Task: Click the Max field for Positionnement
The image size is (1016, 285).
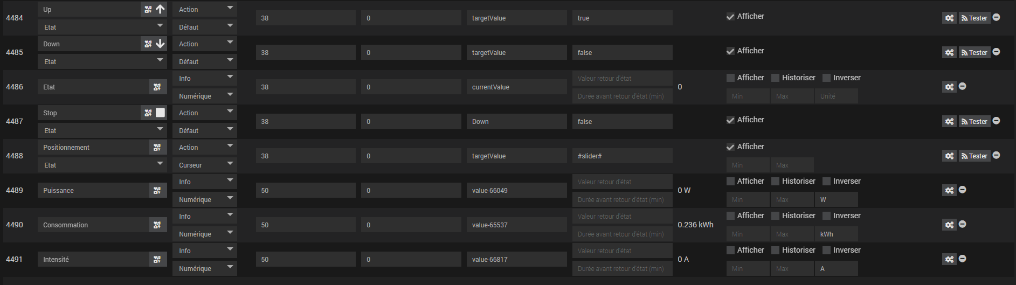Action: 792,165
